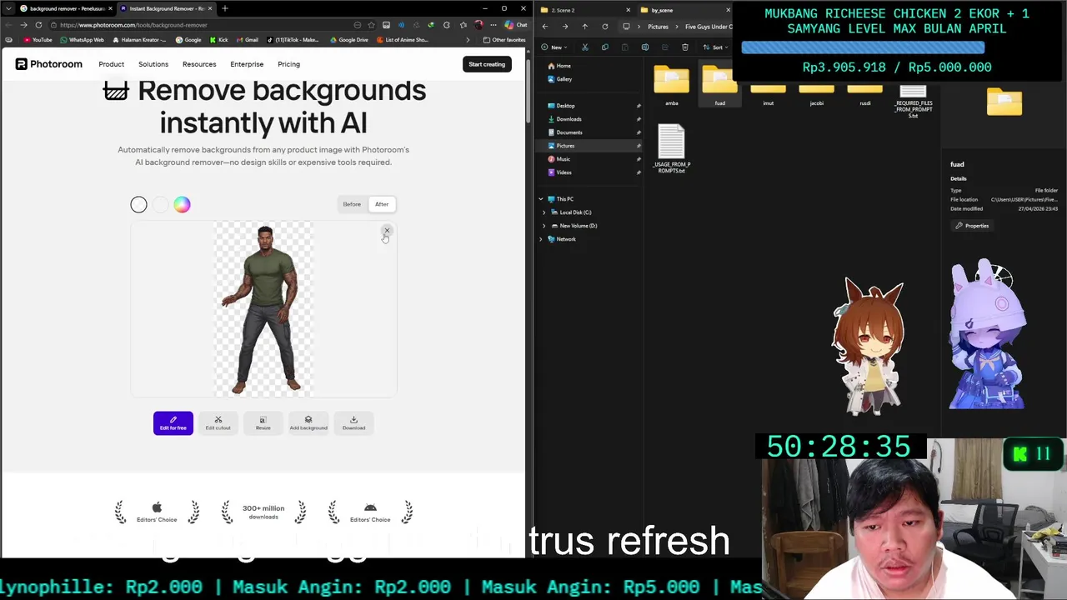This screenshot has width=1067, height=600.
Task: Click Edit for free button
Action: (x=173, y=423)
